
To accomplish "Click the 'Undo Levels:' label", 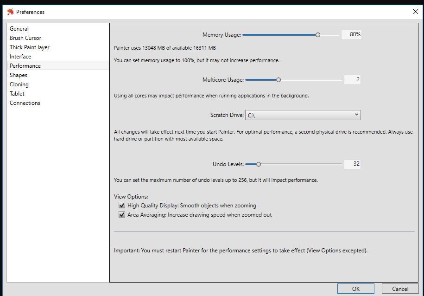I will (x=228, y=164).
